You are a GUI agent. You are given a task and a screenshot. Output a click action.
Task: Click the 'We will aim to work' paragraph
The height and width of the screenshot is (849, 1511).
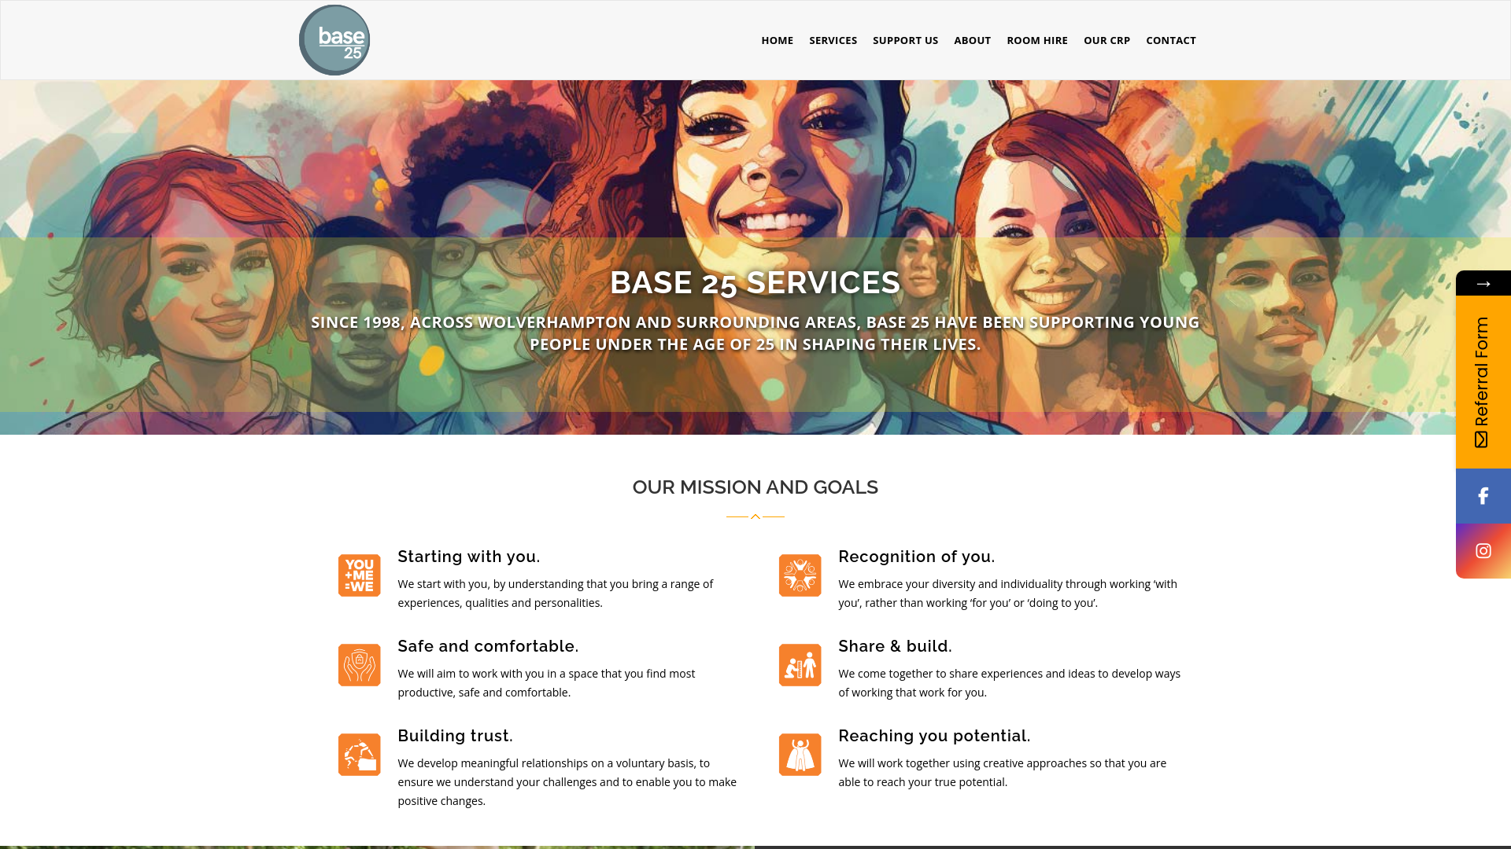click(546, 683)
